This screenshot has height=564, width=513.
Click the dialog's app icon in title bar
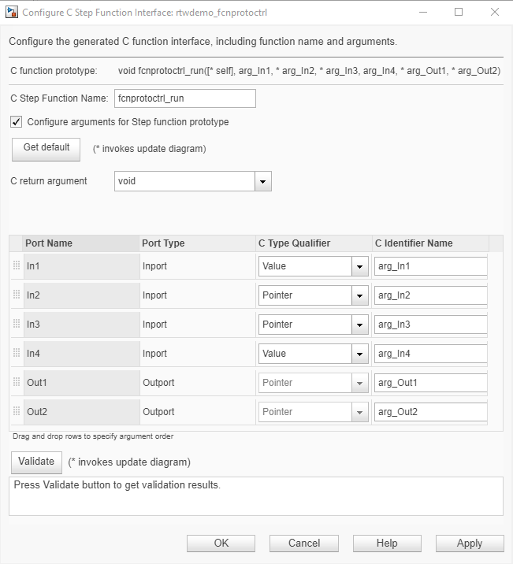click(12, 12)
